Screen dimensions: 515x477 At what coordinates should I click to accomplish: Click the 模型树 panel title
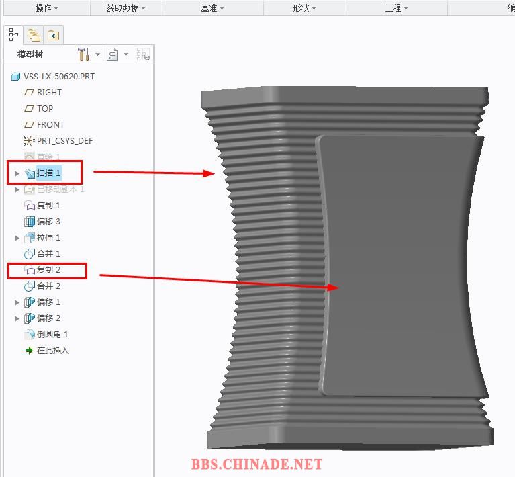click(x=30, y=54)
